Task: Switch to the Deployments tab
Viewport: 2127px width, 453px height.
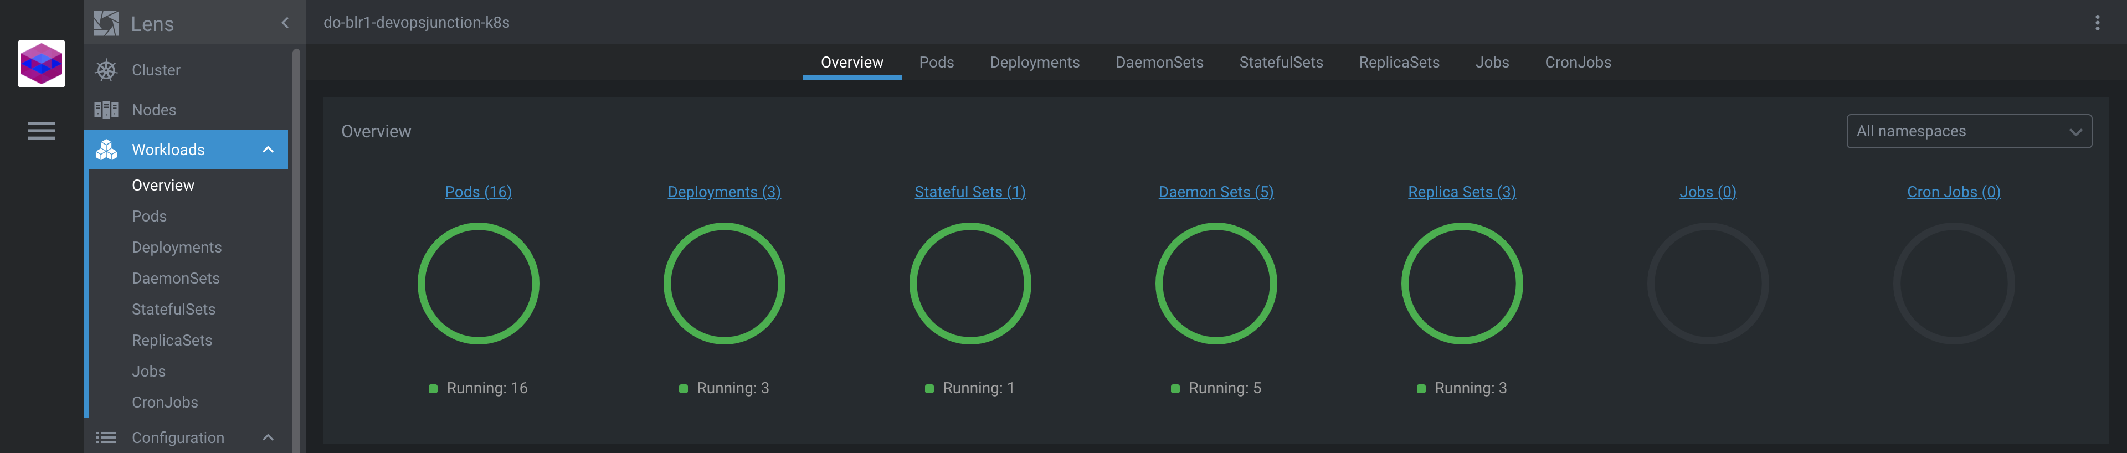Action: (x=1035, y=63)
